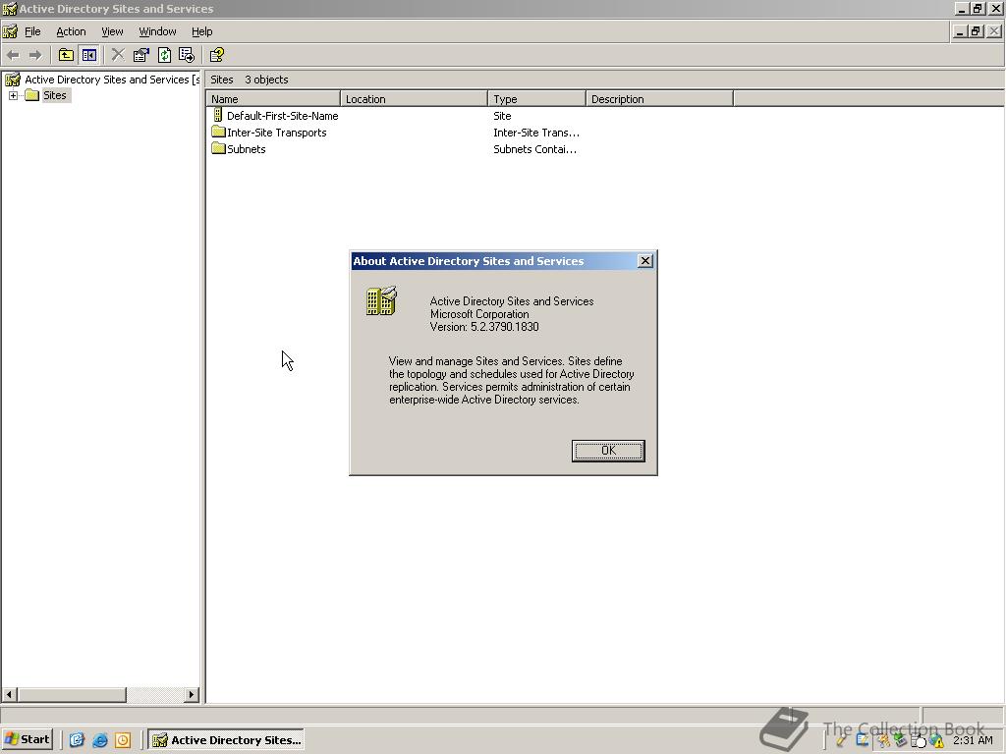Click the MMC icon left of File

(10, 31)
